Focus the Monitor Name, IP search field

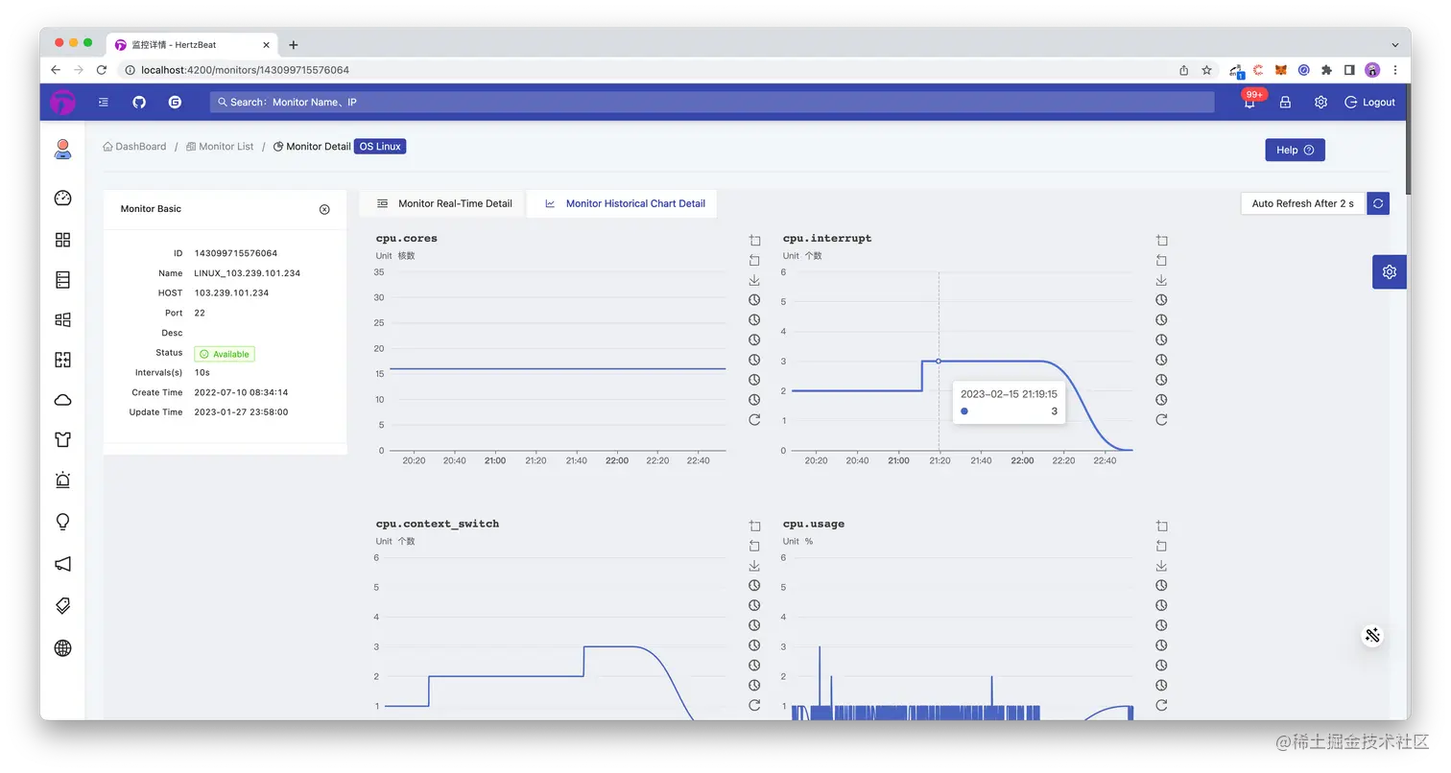coord(712,102)
